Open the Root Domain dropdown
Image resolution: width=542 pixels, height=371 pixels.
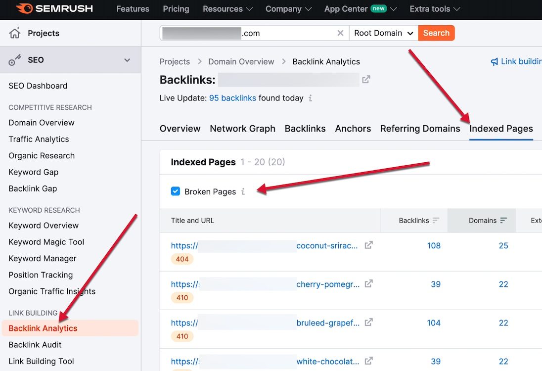383,33
